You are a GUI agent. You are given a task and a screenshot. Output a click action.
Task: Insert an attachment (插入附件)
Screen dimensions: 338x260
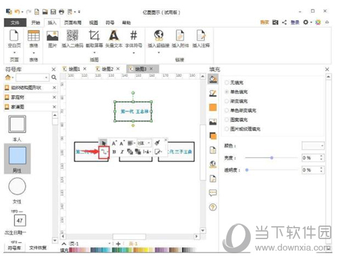point(180,38)
